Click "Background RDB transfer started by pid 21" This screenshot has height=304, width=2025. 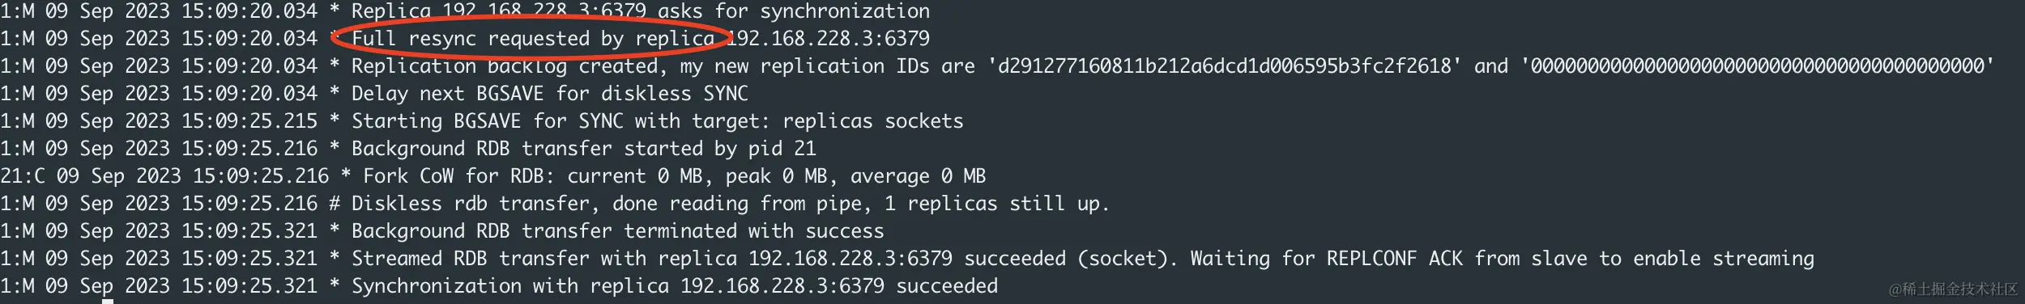(583, 149)
